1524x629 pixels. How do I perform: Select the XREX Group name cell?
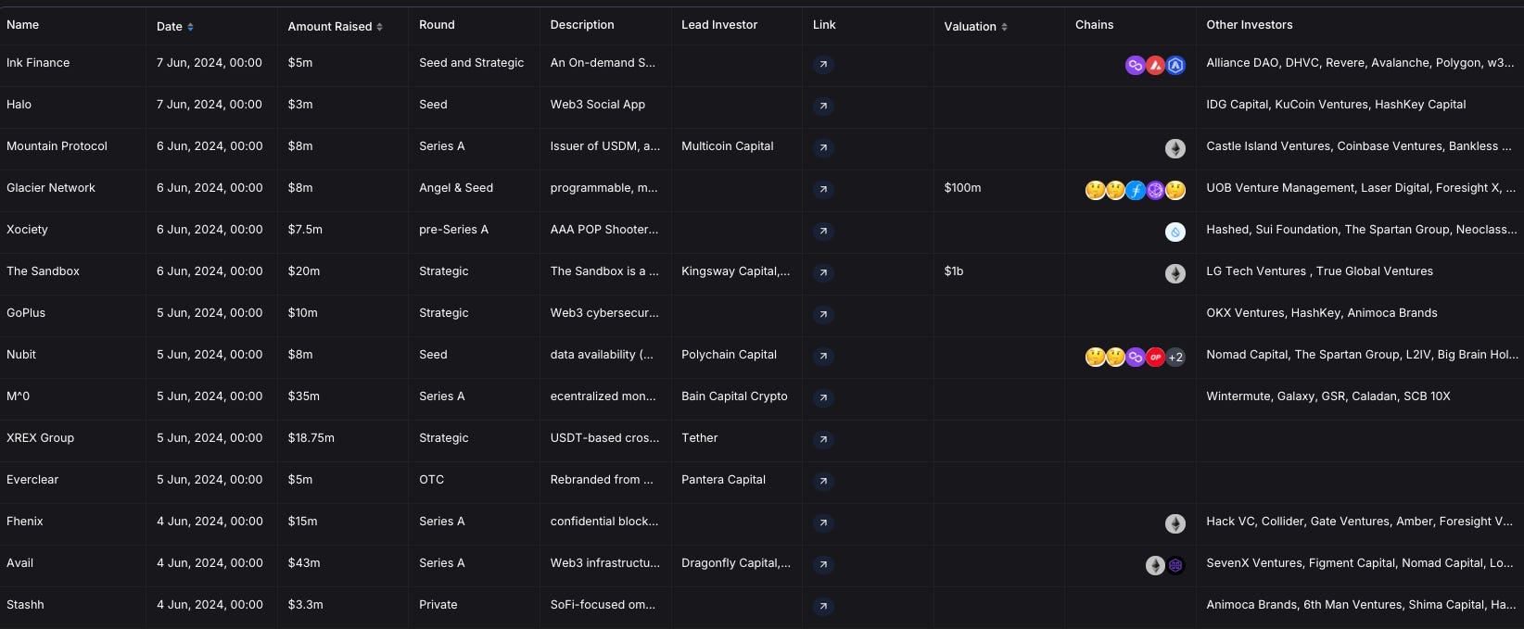pyautogui.click(x=40, y=438)
